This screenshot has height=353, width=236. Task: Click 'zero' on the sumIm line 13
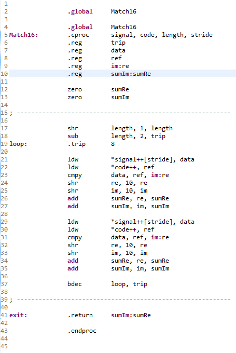pos(75,97)
